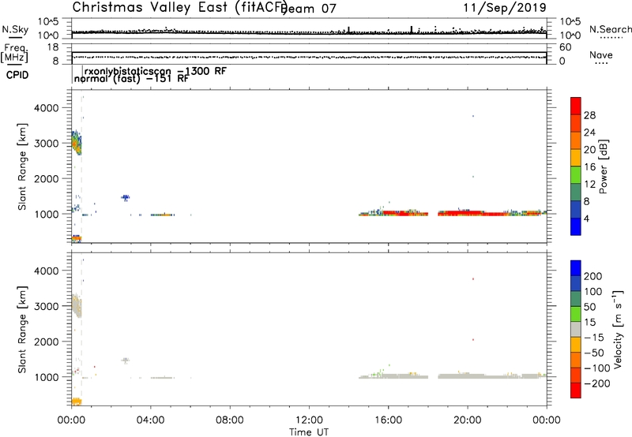Click the Power panel 'Slant Range [km]' label
This screenshot has width=632, height=437.
coord(22,166)
